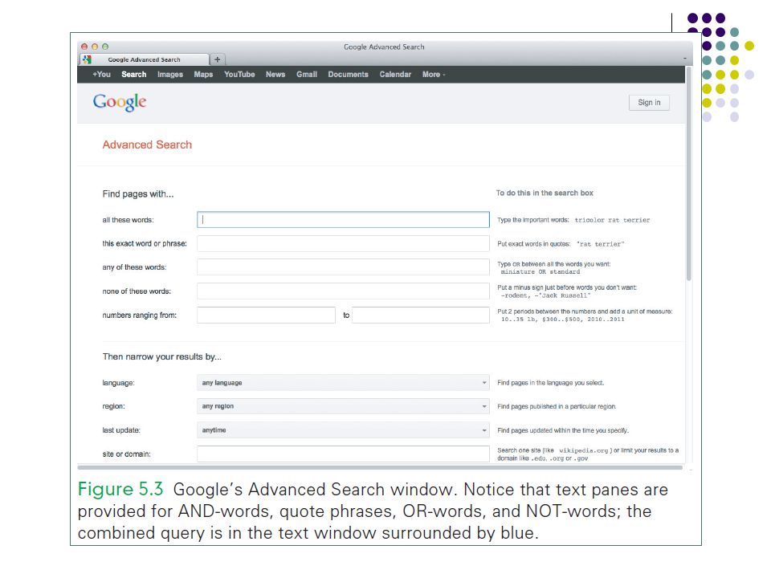This screenshot has width=771, height=578.
Task: Select the Google Advanced Search tab
Action: point(145,59)
